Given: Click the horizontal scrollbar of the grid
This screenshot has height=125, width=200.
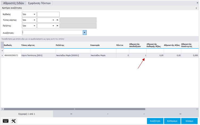Looking at the screenshot, I should [x=75, y=109].
